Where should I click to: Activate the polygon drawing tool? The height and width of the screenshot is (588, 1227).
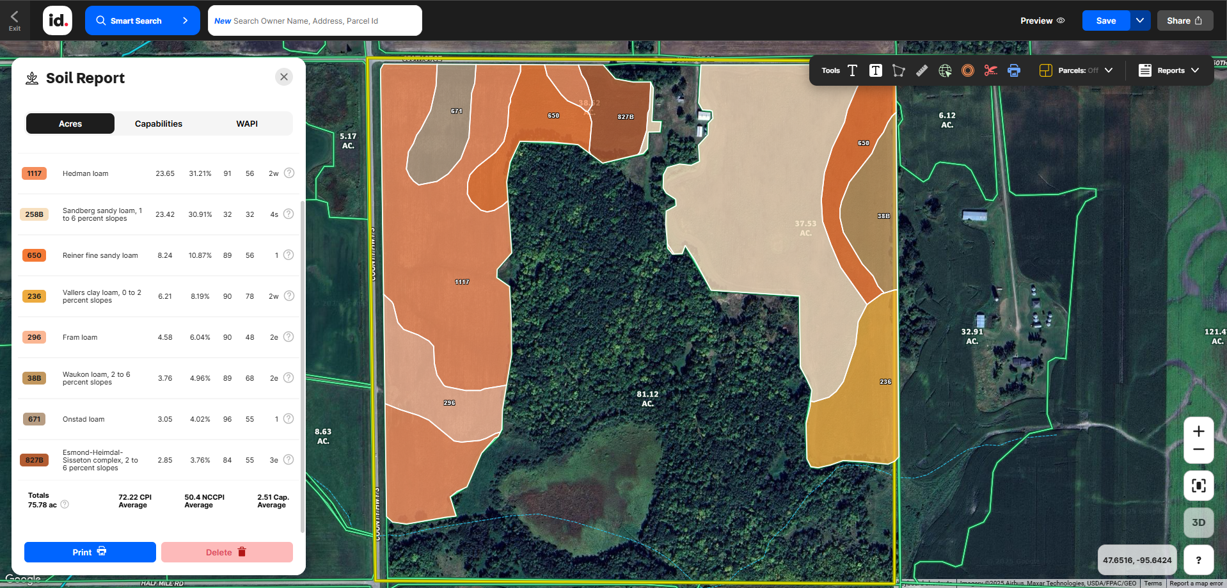tap(899, 70)
